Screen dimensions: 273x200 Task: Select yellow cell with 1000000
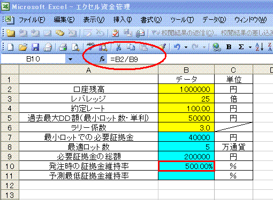click(x=186, y=89)
